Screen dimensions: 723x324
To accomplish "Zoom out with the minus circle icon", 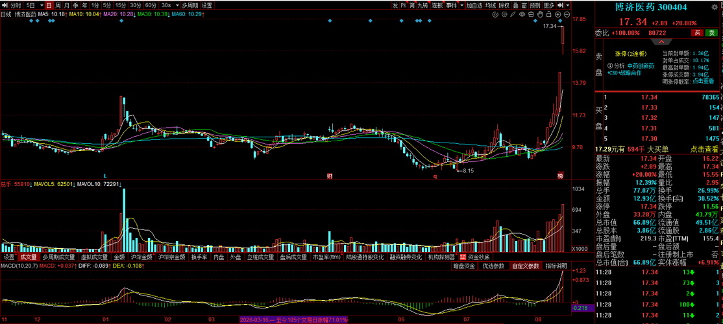I will [567, 14].
